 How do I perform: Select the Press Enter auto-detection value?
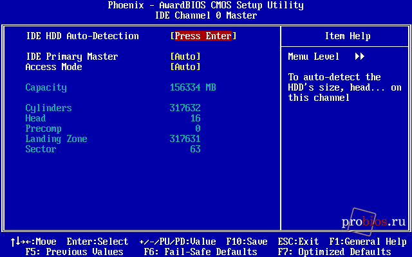click(x=203, y=36)
